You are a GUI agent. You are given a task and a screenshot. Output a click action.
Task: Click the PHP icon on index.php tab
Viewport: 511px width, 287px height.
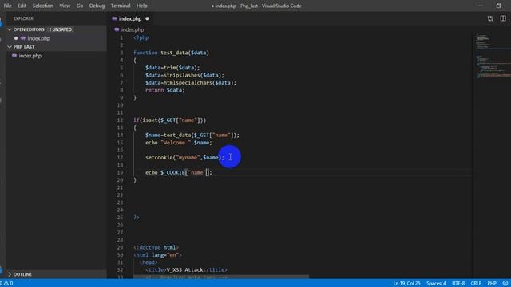click(x=114, y=19)
